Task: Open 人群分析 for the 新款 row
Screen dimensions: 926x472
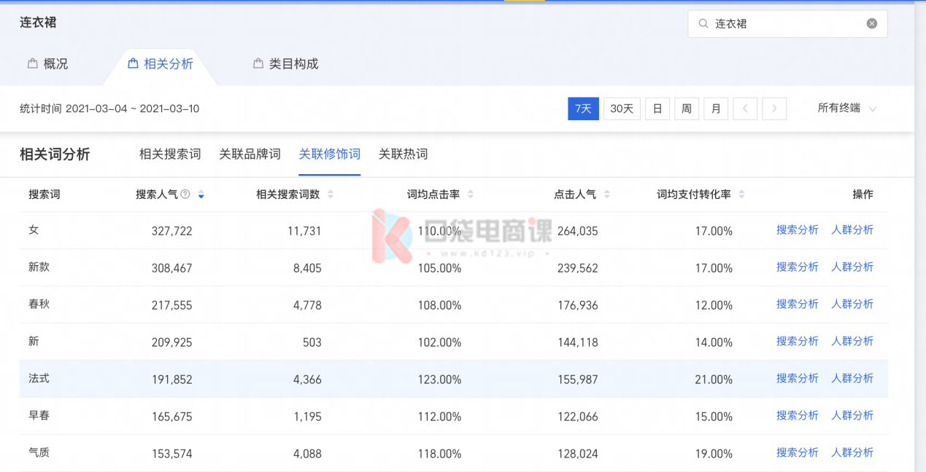Action: click(x=852, y=267)
